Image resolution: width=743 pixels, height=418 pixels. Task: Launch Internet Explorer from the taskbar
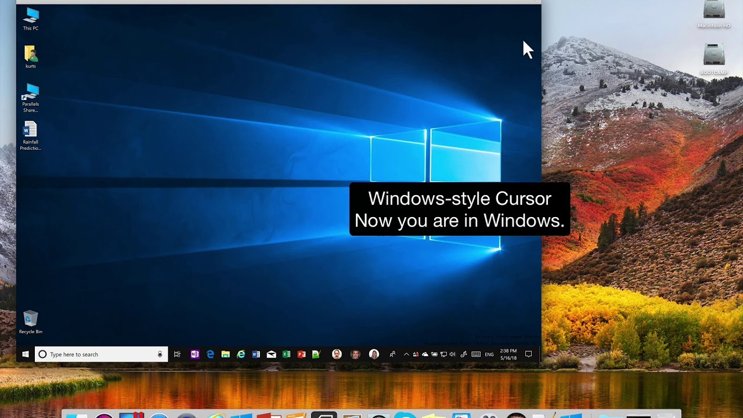pyautogui.click(x=241, y=354)
